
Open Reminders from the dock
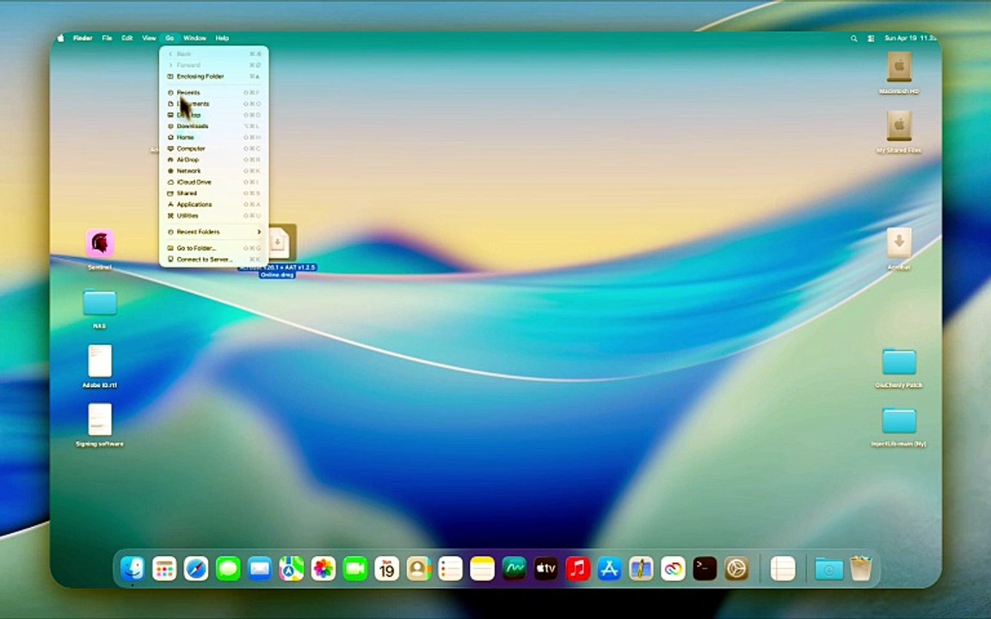(451, 568)
